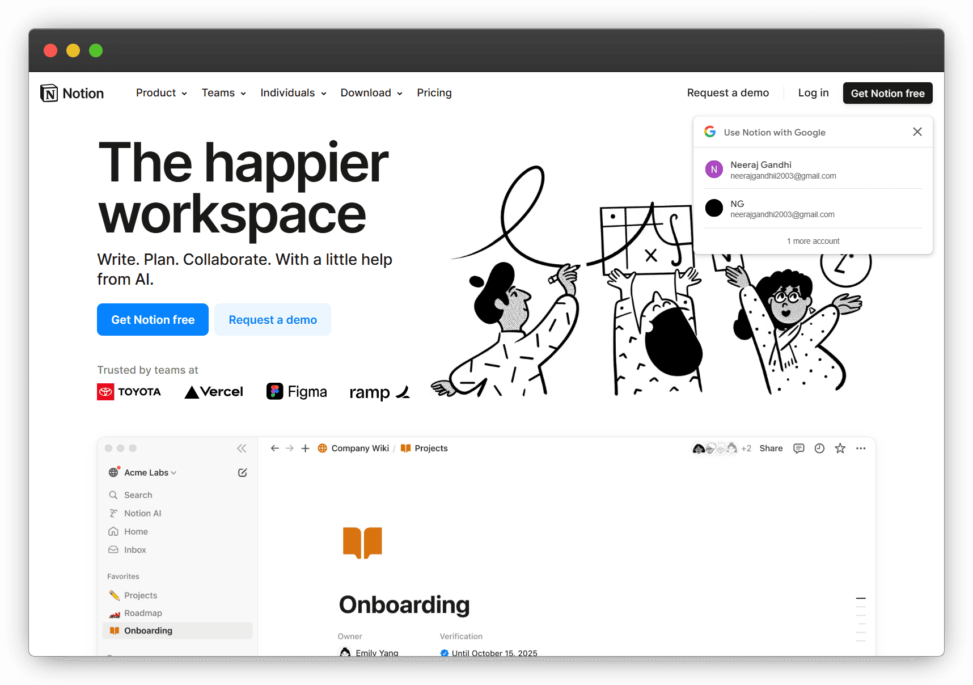
Task: Open Inbox in the sidebar
Action: point(177,549)
